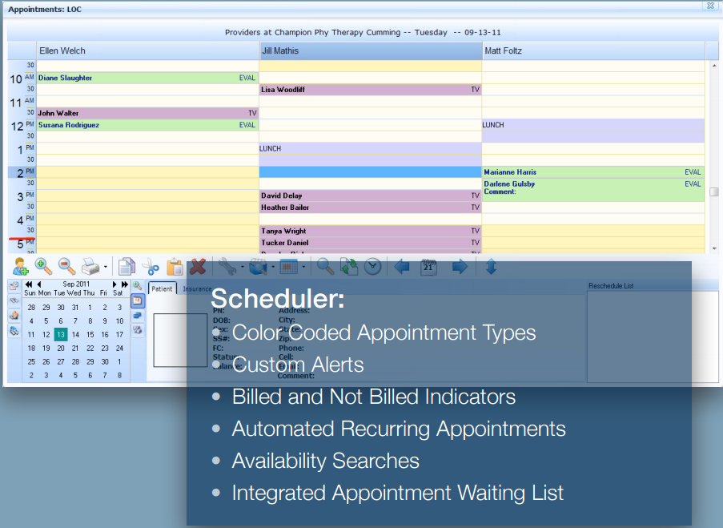The image size is (723, 528).
Task: Click the calendar clock side icon
Action: coord(14,286)
